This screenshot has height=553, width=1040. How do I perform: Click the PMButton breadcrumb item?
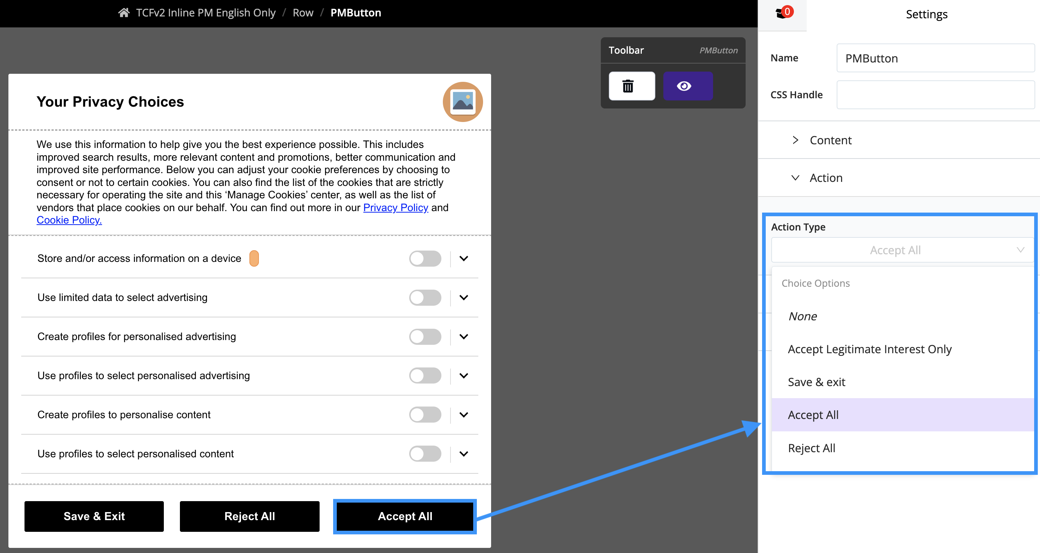(356, 12)
